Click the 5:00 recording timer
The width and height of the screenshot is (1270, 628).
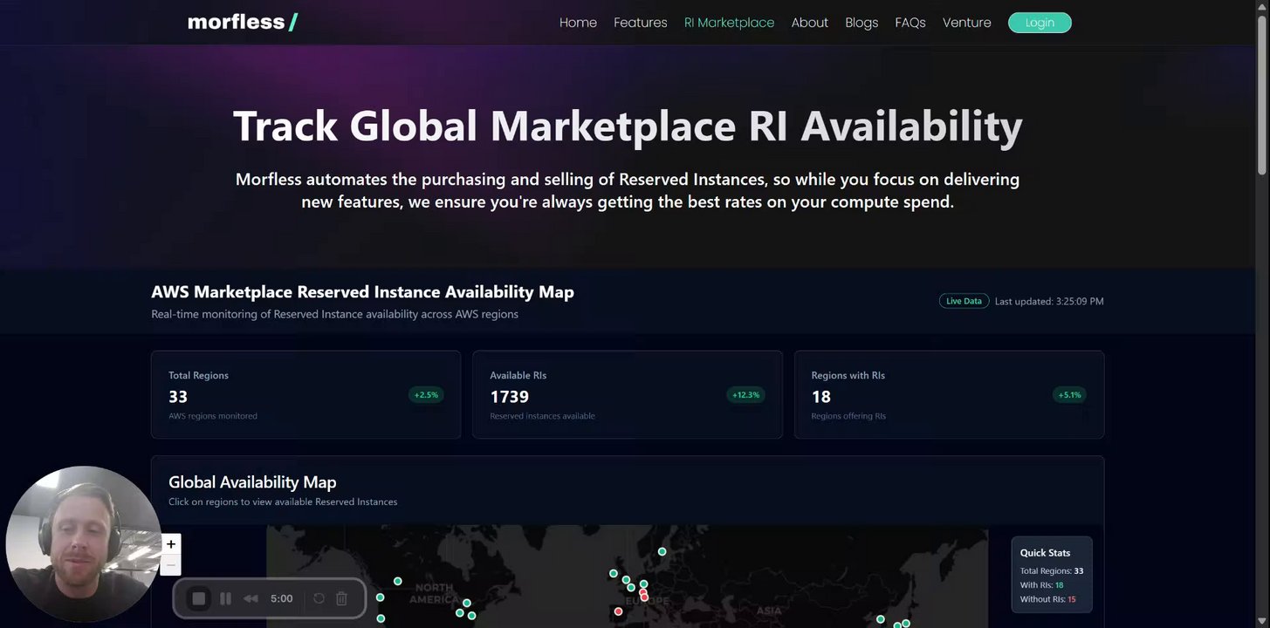pos(282,598)
